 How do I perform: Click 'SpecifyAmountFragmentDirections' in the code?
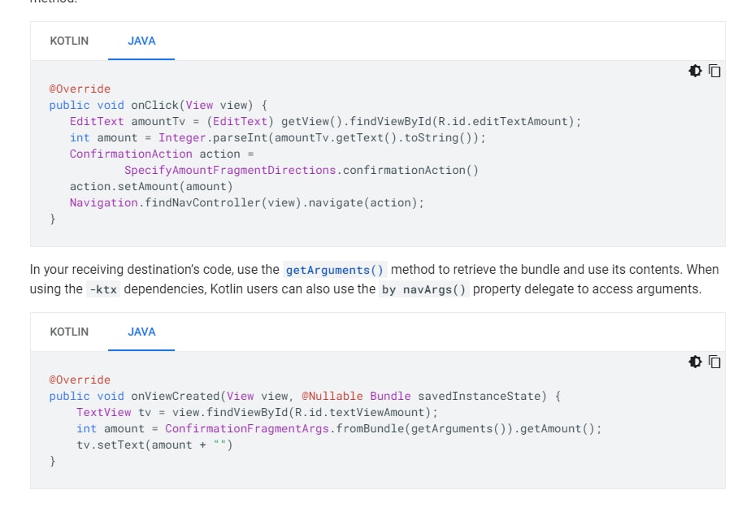click(x=230, y=171)
